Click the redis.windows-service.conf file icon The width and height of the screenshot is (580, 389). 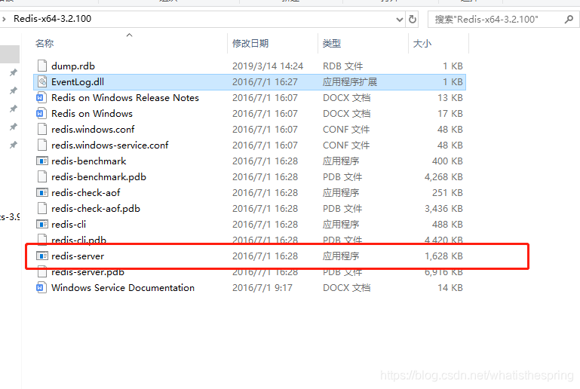tap(42, 145)
